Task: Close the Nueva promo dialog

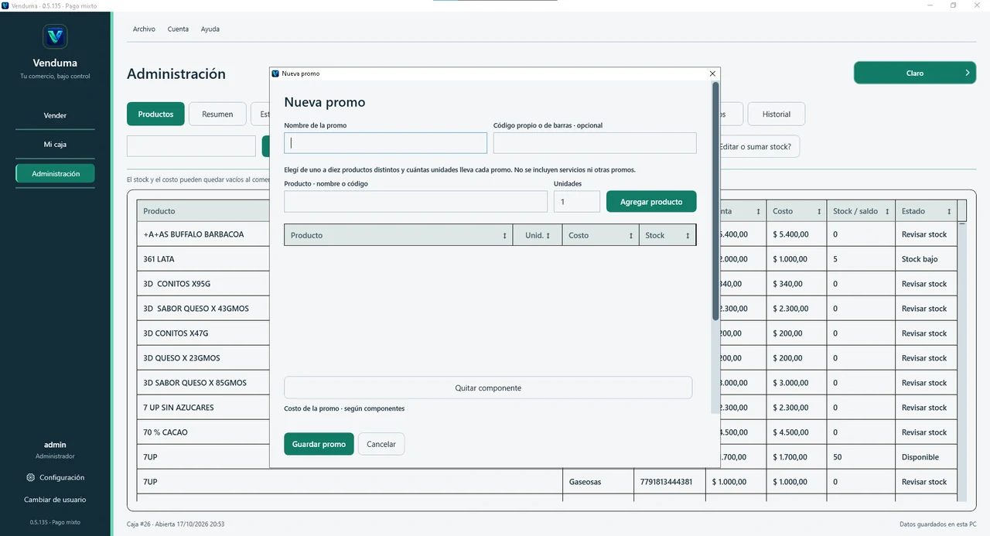Action: (712, 73)
